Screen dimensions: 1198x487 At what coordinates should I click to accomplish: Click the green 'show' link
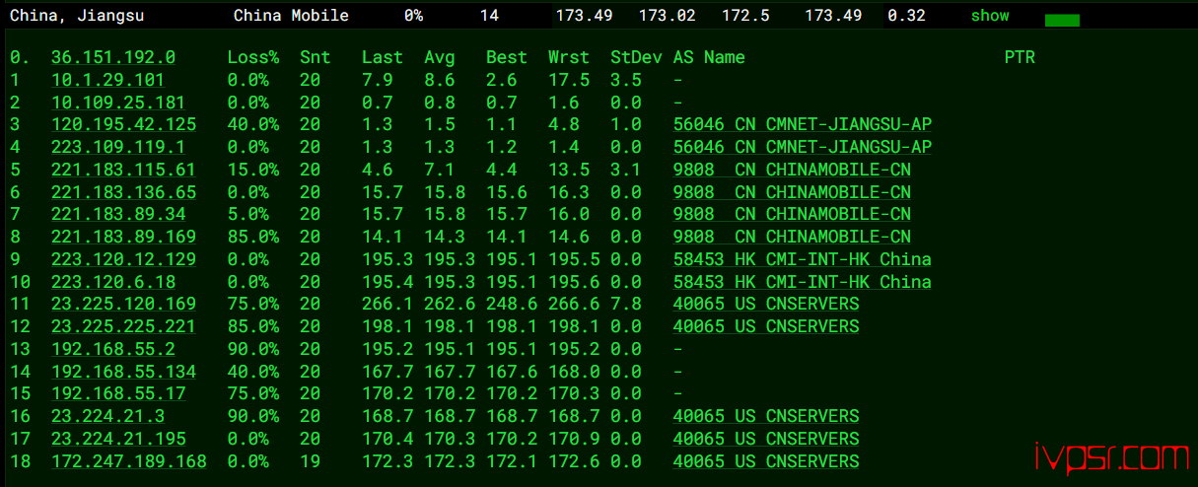coord(990,16)
